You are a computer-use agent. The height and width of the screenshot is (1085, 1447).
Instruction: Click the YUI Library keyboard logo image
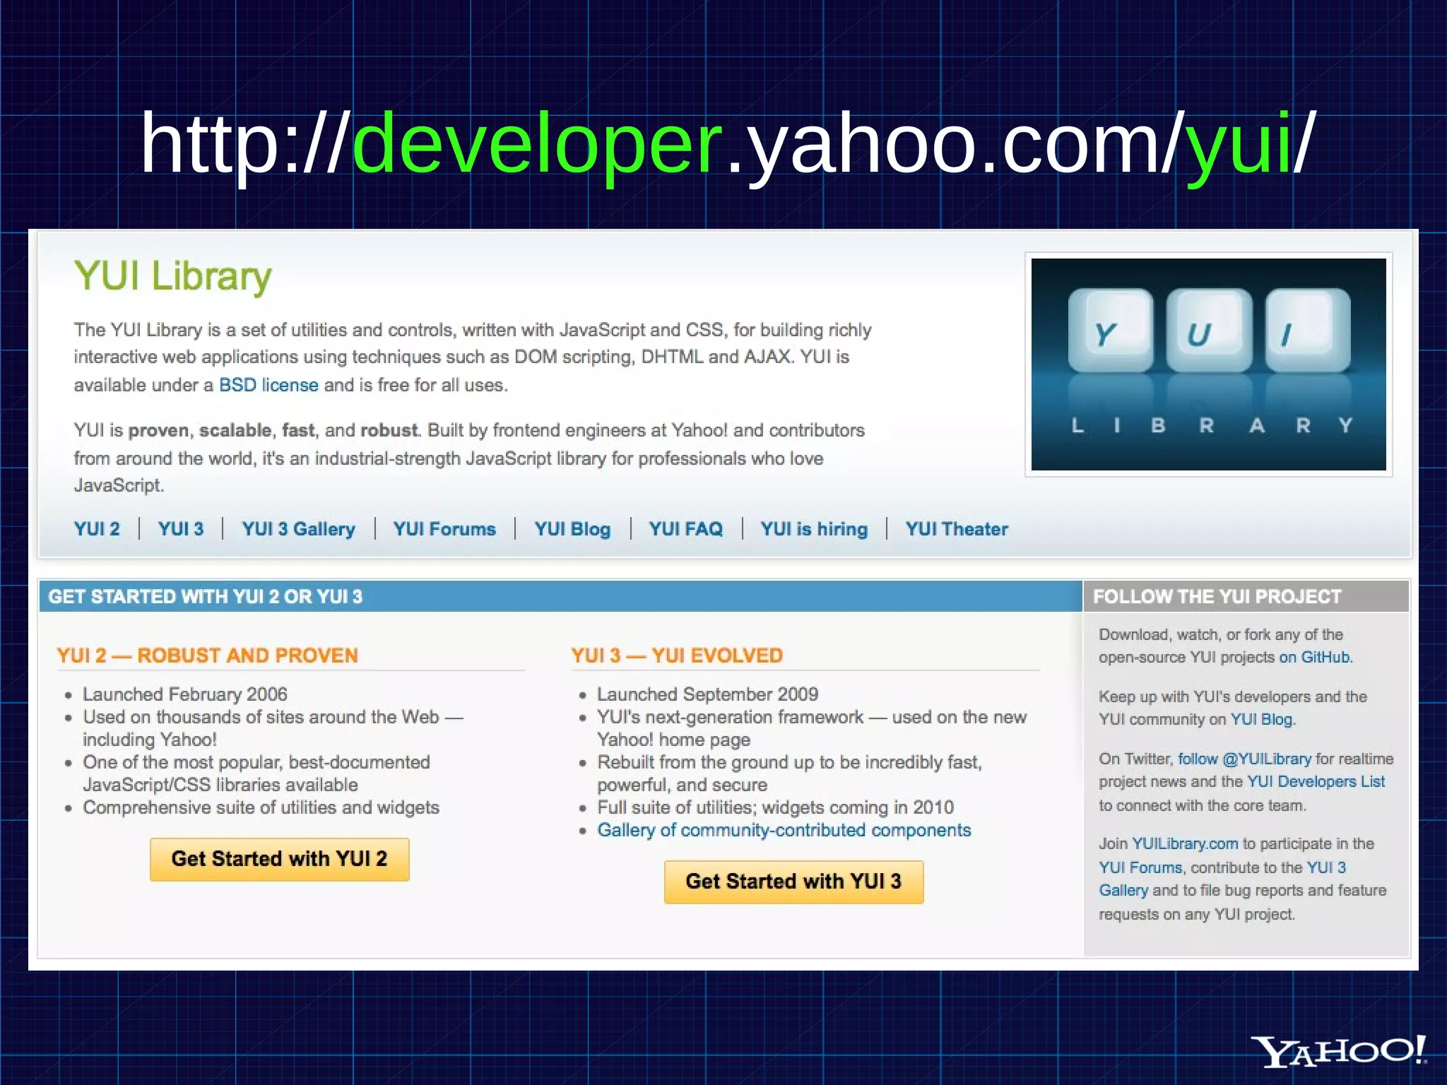pos(1209,364)
